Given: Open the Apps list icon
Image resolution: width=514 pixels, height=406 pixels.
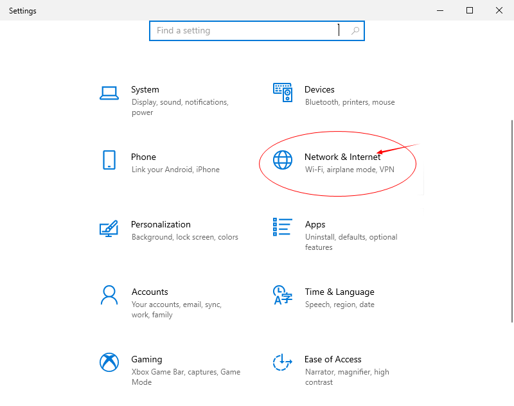Looking at the screenshot, I should pyautogui.click(x=283, y=227).
